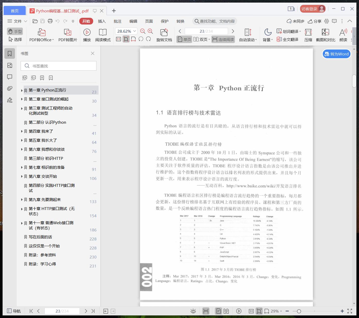Switch to the 编辑 ribbon tab
The width and height of the screenshot is (359, 318).
133,21
